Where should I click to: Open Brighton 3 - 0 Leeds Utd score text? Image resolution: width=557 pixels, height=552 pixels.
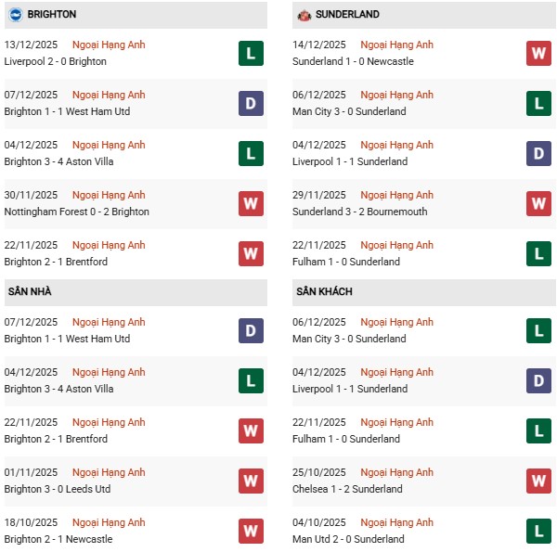[x=58, y=489]
